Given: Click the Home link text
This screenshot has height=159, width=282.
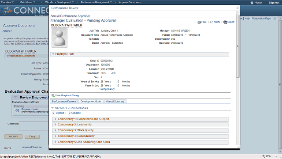Looking at the screenshot, I should click(x=258, y=3).
